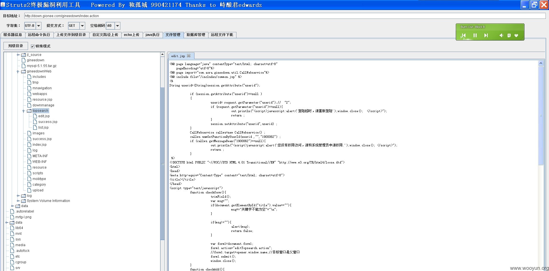The image size is (549, 271).
Task: Expand the System Volume Information node
Action: (18, 201)
